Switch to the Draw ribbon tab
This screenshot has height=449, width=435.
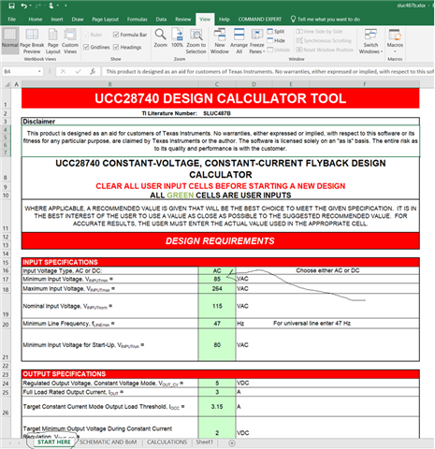coord(78,20)
